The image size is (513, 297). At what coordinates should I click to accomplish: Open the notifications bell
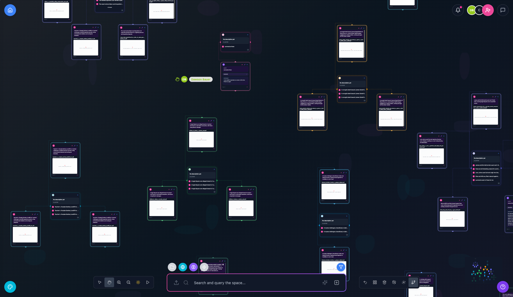click(x=458, y=10)
